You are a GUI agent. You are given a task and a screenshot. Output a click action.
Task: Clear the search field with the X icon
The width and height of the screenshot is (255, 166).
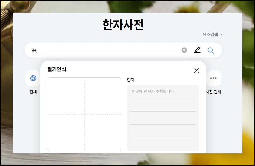click(x=184, y=50)
